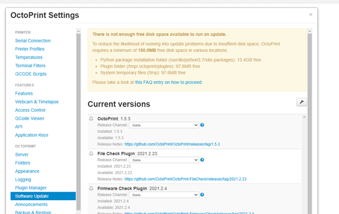Click the bell icon next to Firmware Check Plugin
339x214 pixels.
click(x=91, y=188)
